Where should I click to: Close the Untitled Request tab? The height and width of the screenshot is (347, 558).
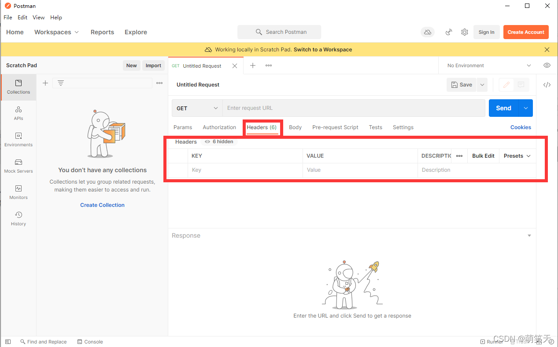point(235,66)
